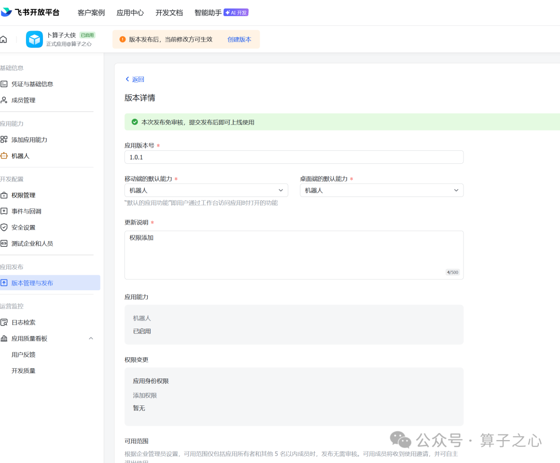Click the 4/500 character counter
The height and width of the screenshot is (463, 560).
pos(453,272)
